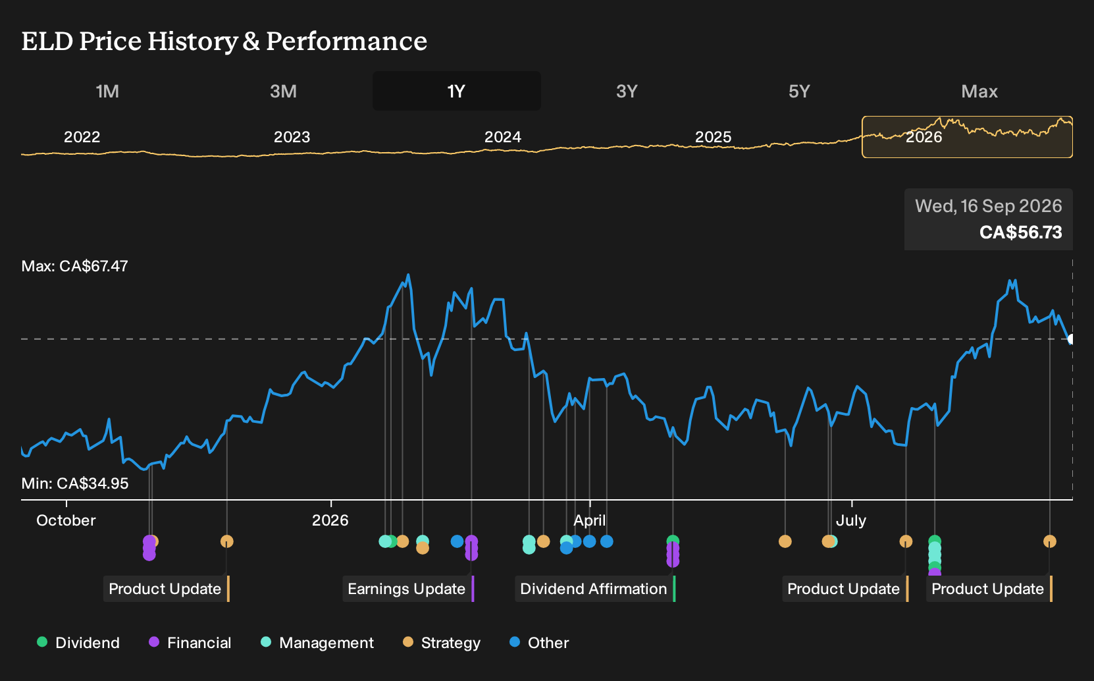Click the white current price point on chart
The width and height of the screenshot is (1094, 681).
1071,339
